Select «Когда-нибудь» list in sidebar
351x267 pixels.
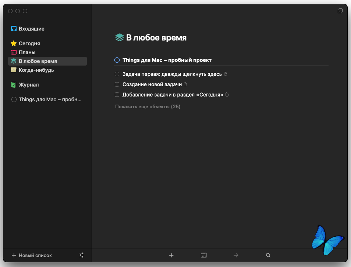pyautogui.click(x=36, y=70)
